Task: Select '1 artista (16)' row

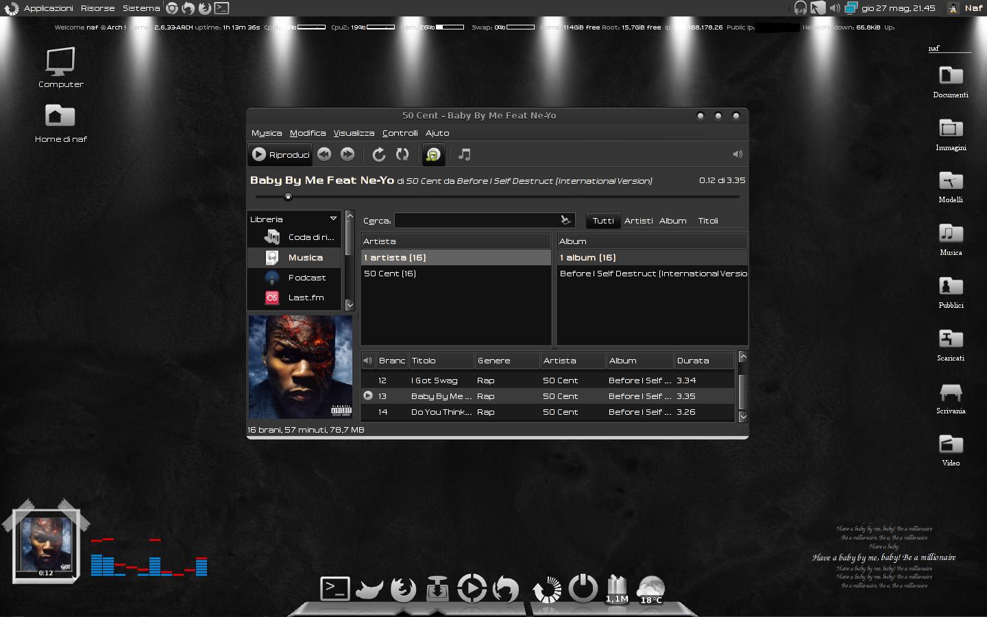Action: coord(456,258)
